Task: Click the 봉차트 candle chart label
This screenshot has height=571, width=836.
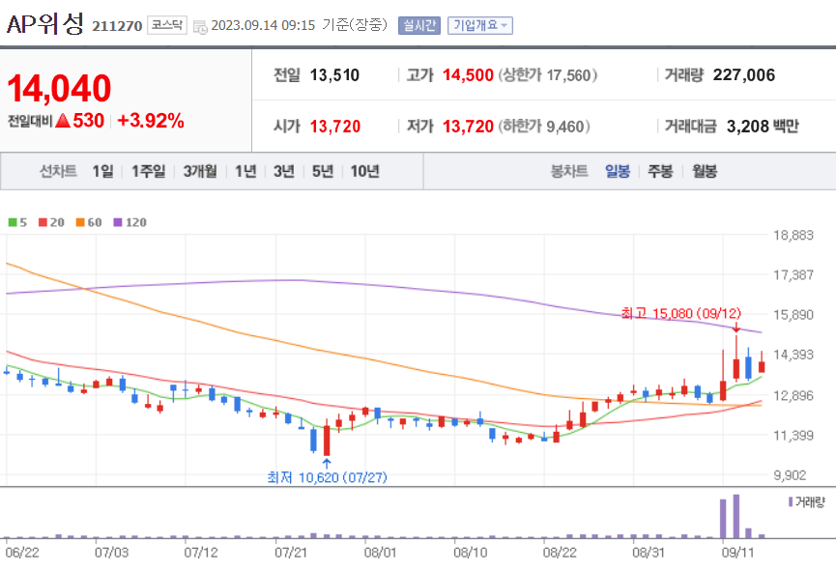Action: [x=569, y=171]
